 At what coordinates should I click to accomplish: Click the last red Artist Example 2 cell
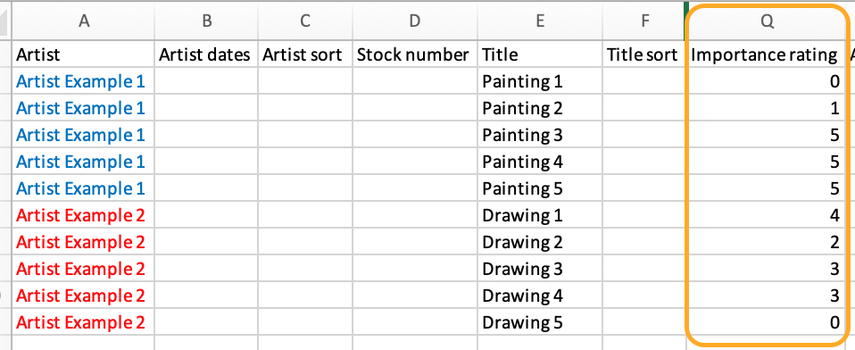pos(83,322)
